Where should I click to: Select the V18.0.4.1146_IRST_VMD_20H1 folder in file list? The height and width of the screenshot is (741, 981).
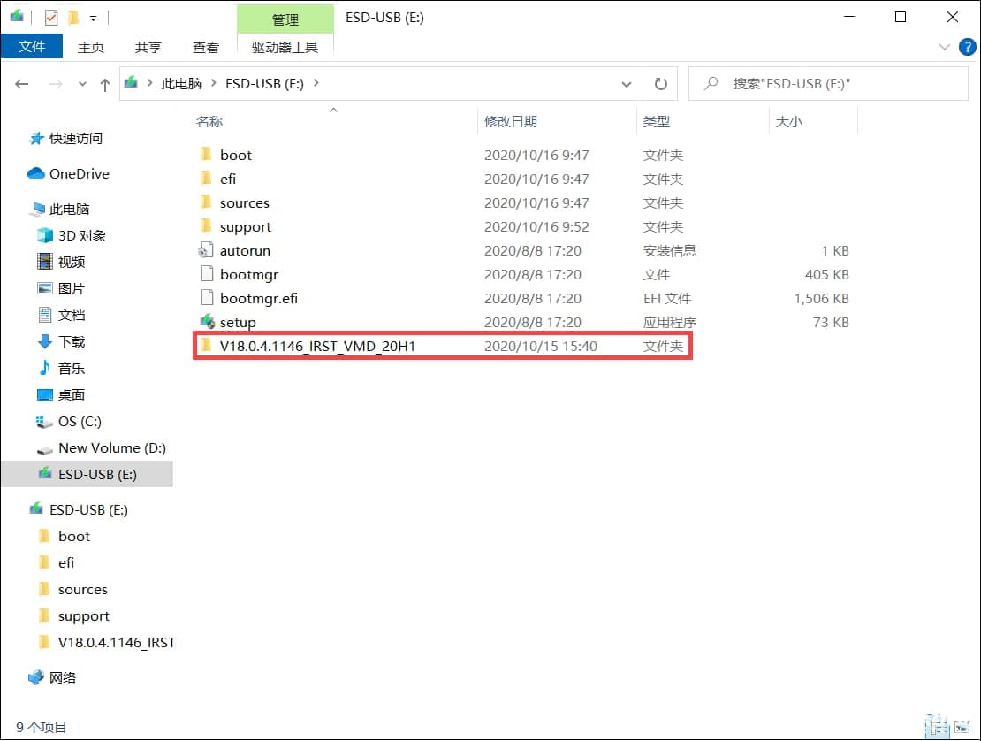click(x=317, y=347)
